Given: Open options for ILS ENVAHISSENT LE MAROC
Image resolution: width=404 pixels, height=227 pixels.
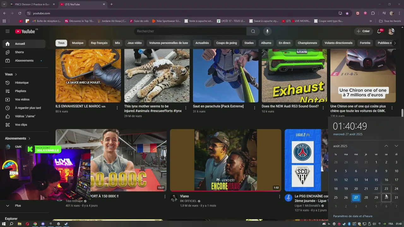Looking at the screenshot, I should (x=117, y=108).
